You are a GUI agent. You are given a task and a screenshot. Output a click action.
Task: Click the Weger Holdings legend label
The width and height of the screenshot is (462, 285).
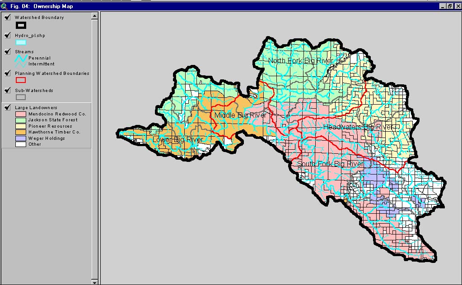click(x=47, y=138)
